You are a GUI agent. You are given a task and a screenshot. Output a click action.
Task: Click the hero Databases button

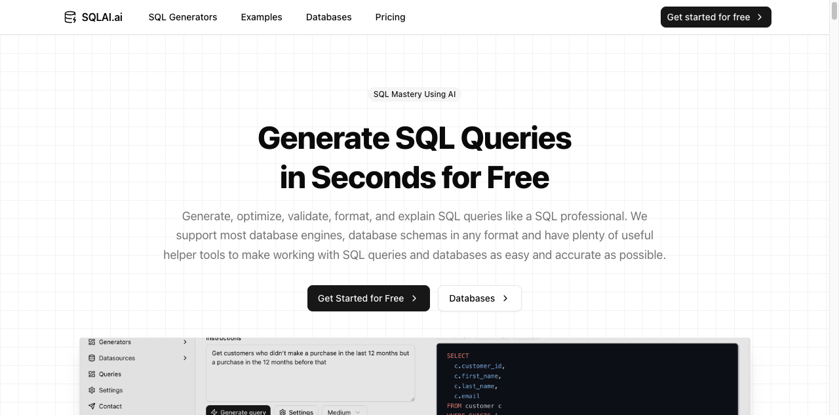click(480, 298)
